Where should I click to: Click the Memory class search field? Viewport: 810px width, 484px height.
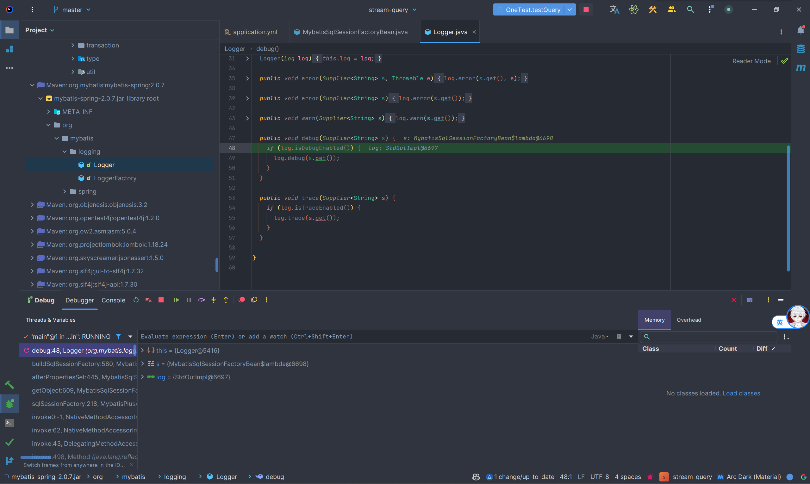tap(708, 337)
